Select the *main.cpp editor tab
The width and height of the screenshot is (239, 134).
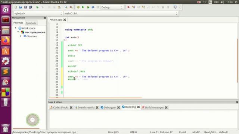56,20
